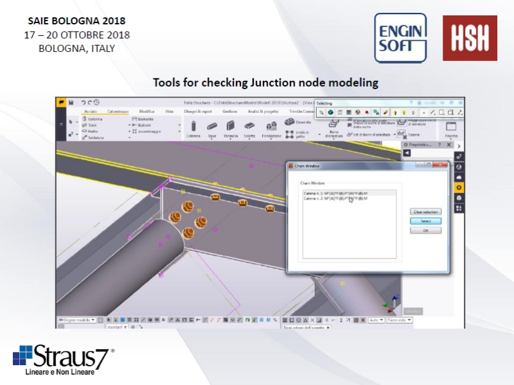This screenshot has width=514, height=385.
Task: Click the Finestra window icon
Action: click(x=451, y=127)
